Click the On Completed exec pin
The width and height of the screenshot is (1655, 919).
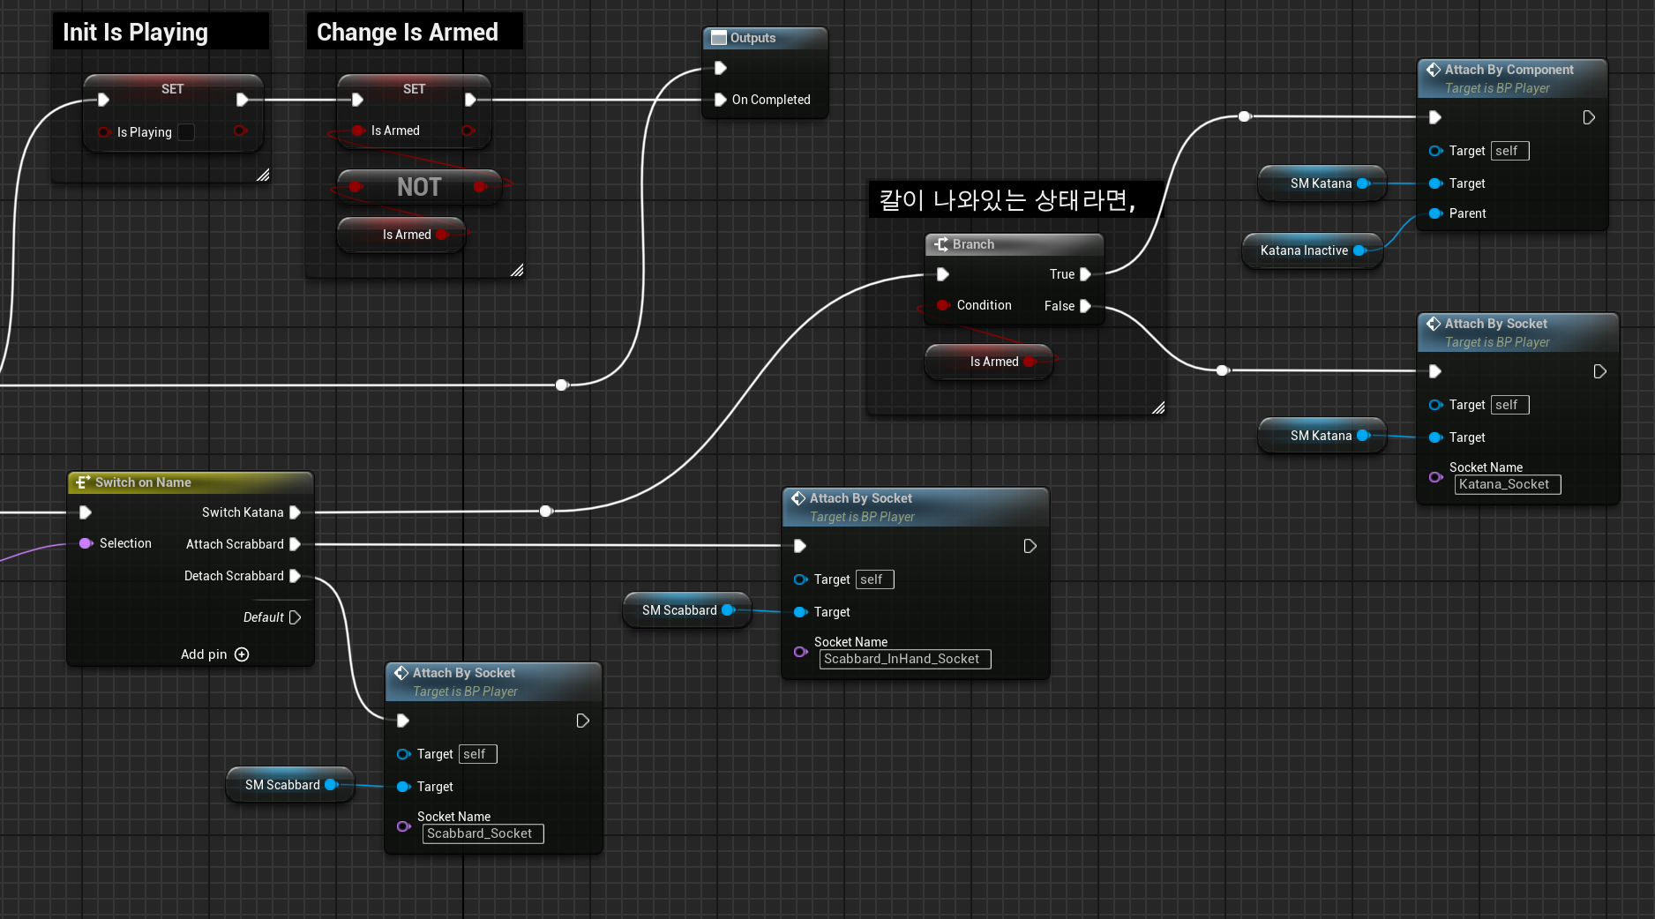point(721,100)
